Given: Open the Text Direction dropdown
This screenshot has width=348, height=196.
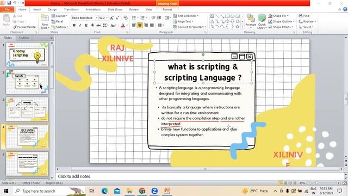Looking at the screenshot, I should [x=185, y=16].
